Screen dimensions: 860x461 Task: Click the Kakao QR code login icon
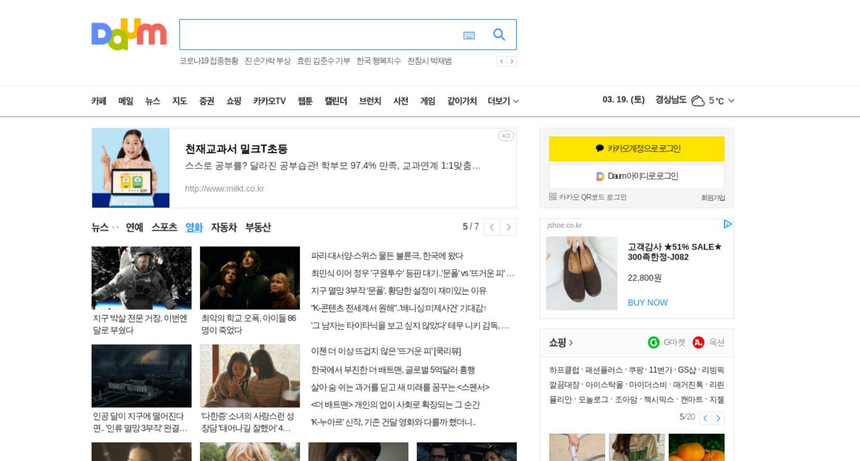point(553,197)
